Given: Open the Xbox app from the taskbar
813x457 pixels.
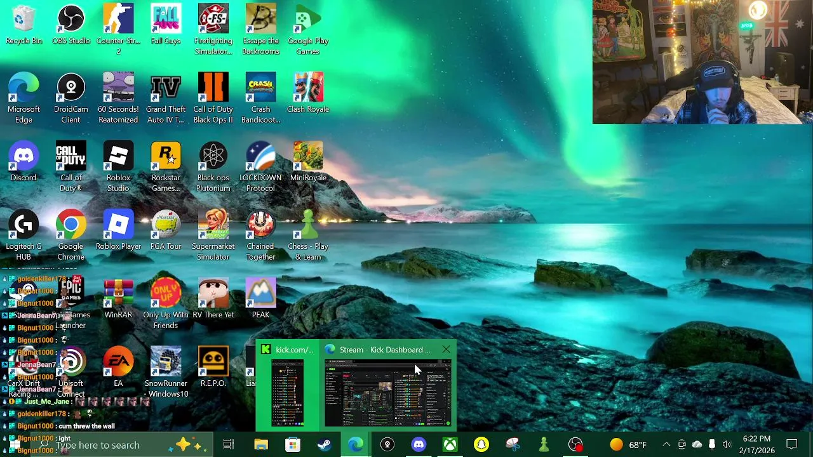Looking at the screenshot, I should point(450,445).
